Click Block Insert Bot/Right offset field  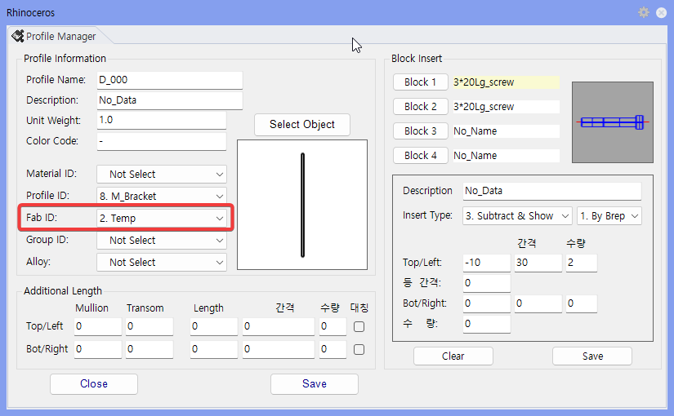pyautogui.click(x=487, y=303)
